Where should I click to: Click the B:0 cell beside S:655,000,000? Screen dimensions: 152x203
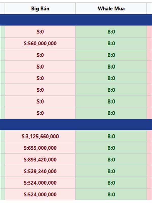111,148
